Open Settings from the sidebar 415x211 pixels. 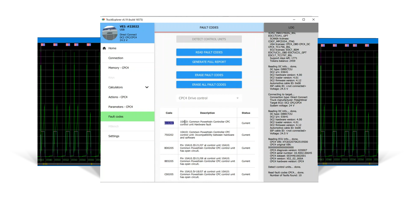click(x=114, y=136)
